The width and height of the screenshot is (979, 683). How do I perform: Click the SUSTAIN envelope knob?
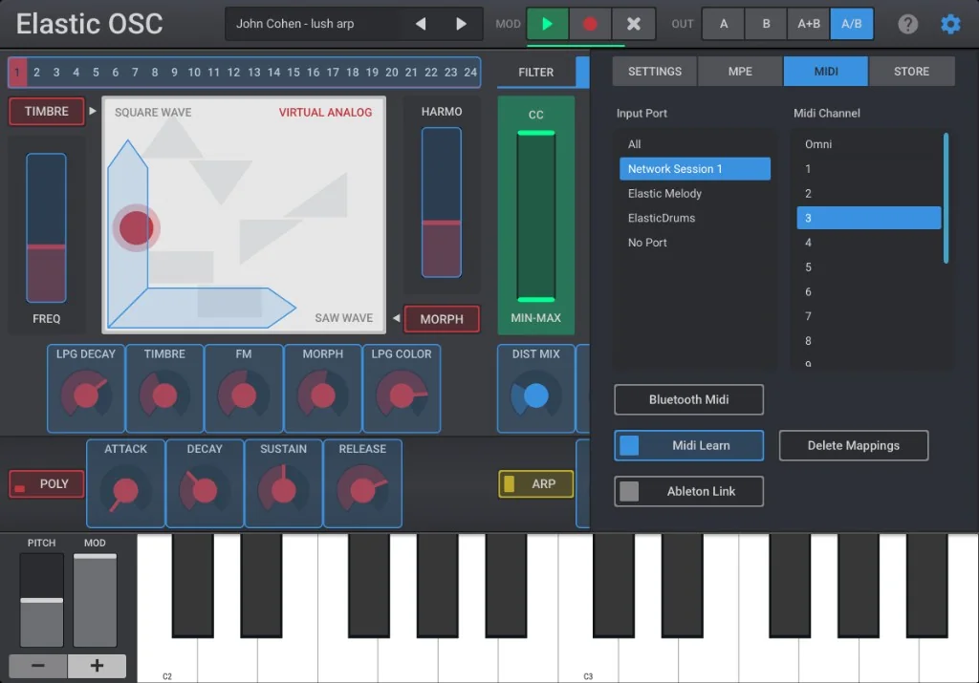tap(283, 490)
